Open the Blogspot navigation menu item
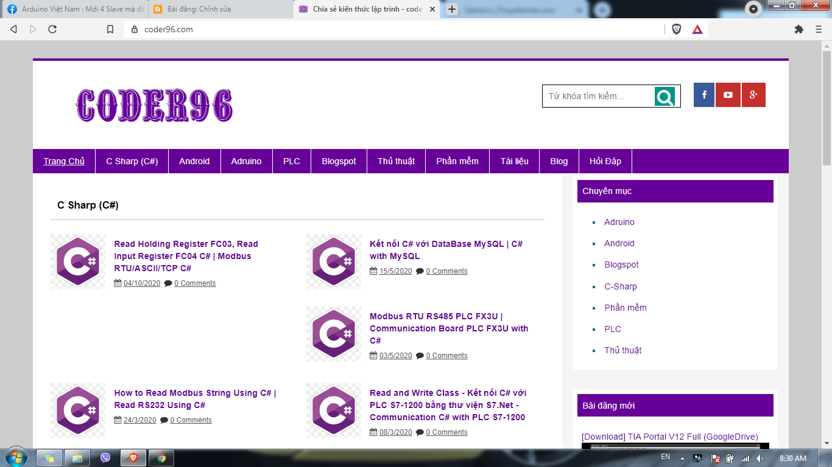Screen dimensions: 832x467 pyautogui.click(x=339, y=161)
